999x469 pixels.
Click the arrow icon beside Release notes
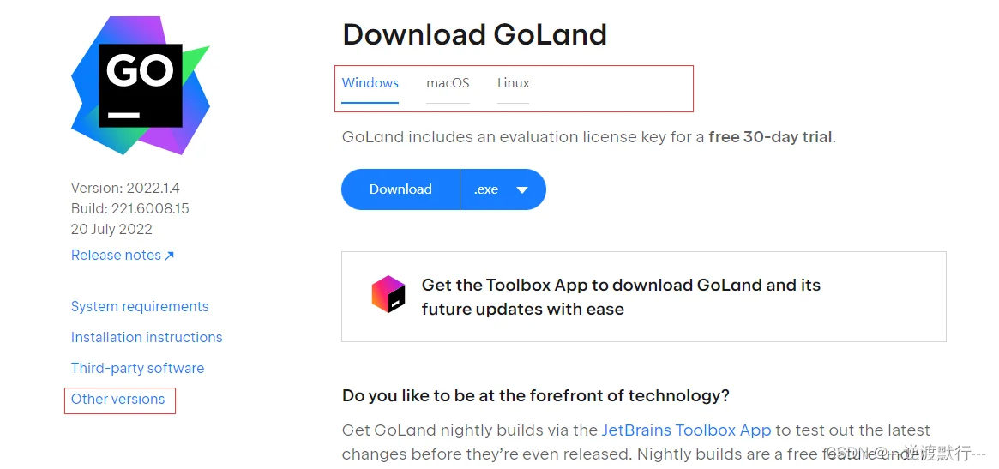[x=170, y=256]
